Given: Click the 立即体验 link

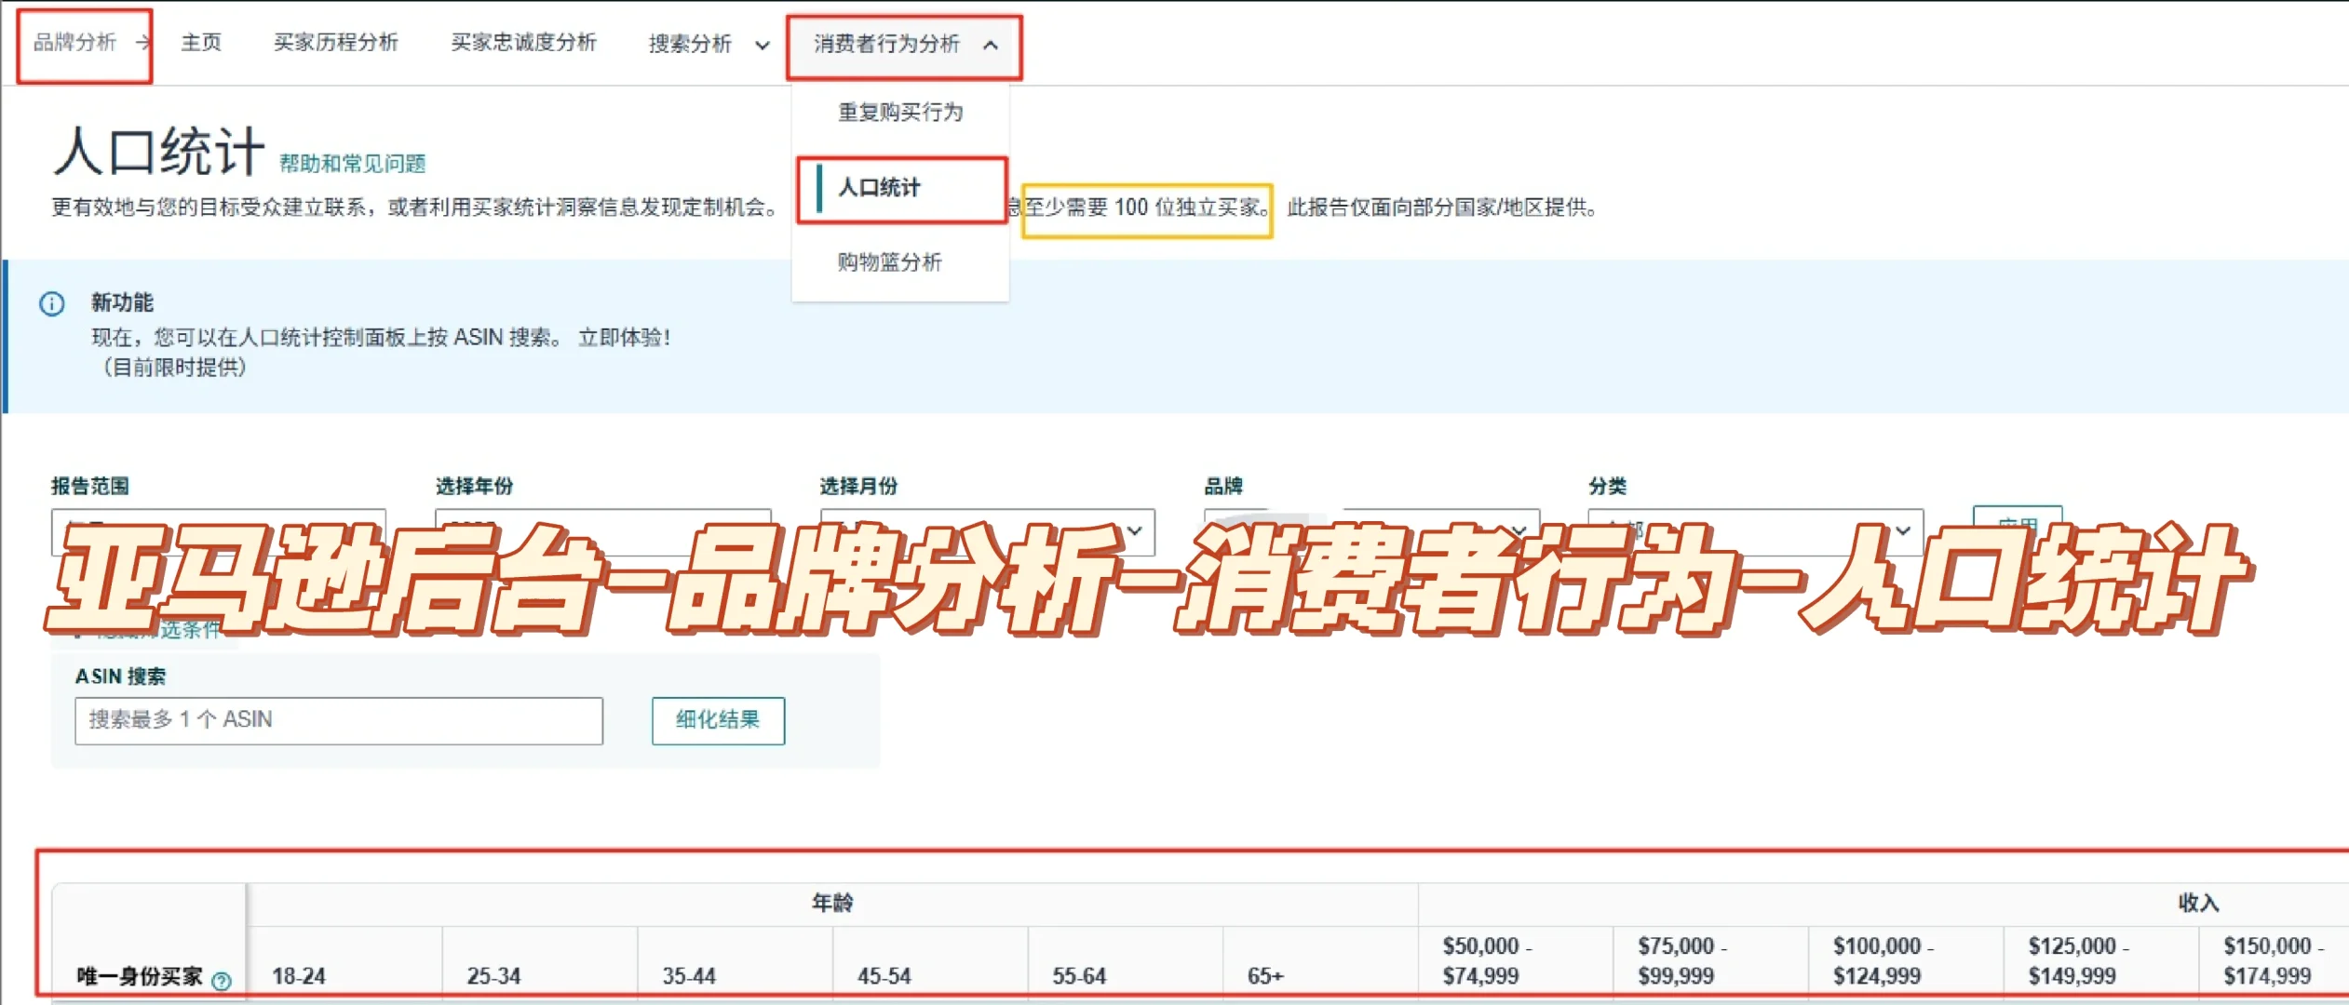Looking at the screenshot, I should [x=625, y=337].
